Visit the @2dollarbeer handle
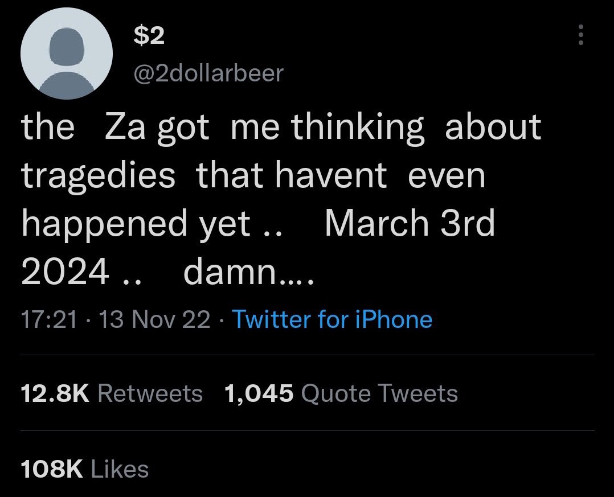Image resolution: width=614 pixels, height=497 pixels. (208, 73)
